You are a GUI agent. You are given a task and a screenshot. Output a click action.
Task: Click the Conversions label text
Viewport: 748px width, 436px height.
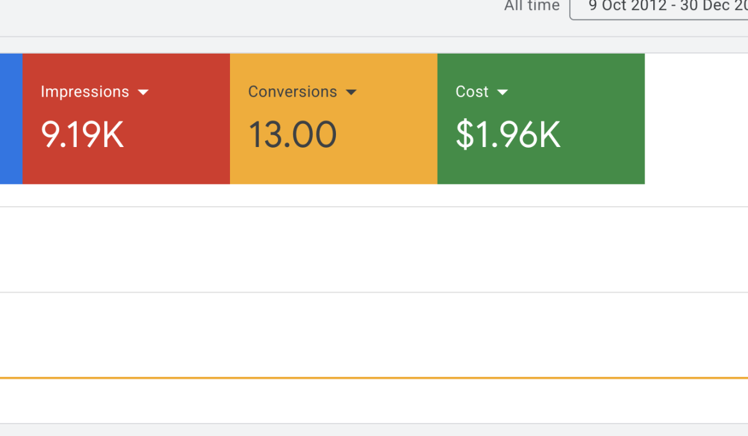pos(292,92)
